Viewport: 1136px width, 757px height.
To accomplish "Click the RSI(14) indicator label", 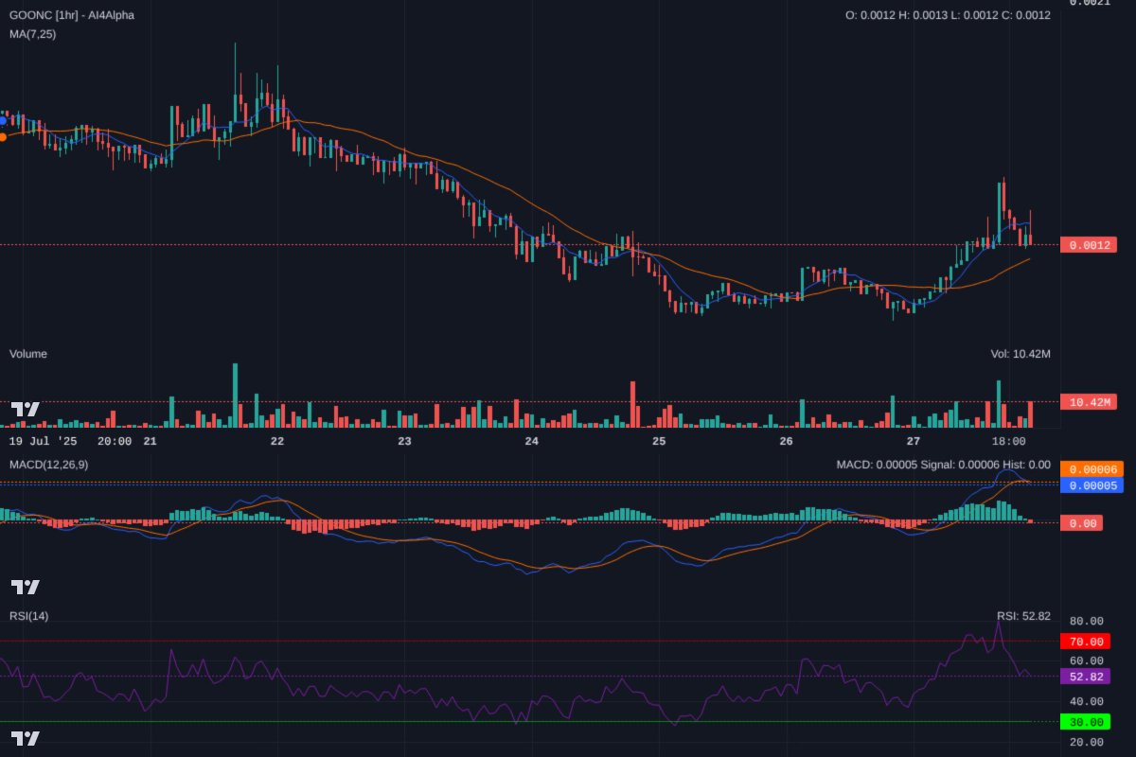I will (x=29, y=616).
